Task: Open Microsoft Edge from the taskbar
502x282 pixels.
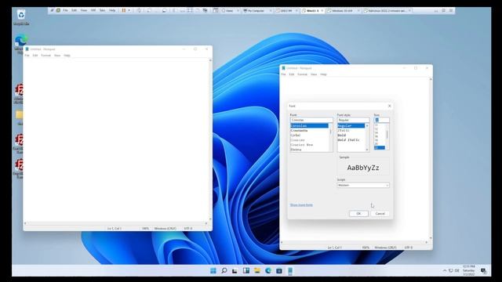Action: tap(268, 271)
